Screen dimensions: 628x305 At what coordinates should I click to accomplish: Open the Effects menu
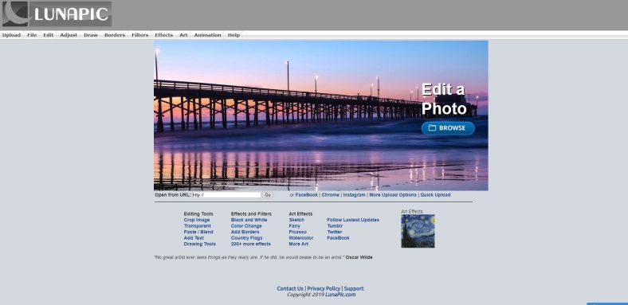(164, 35)
